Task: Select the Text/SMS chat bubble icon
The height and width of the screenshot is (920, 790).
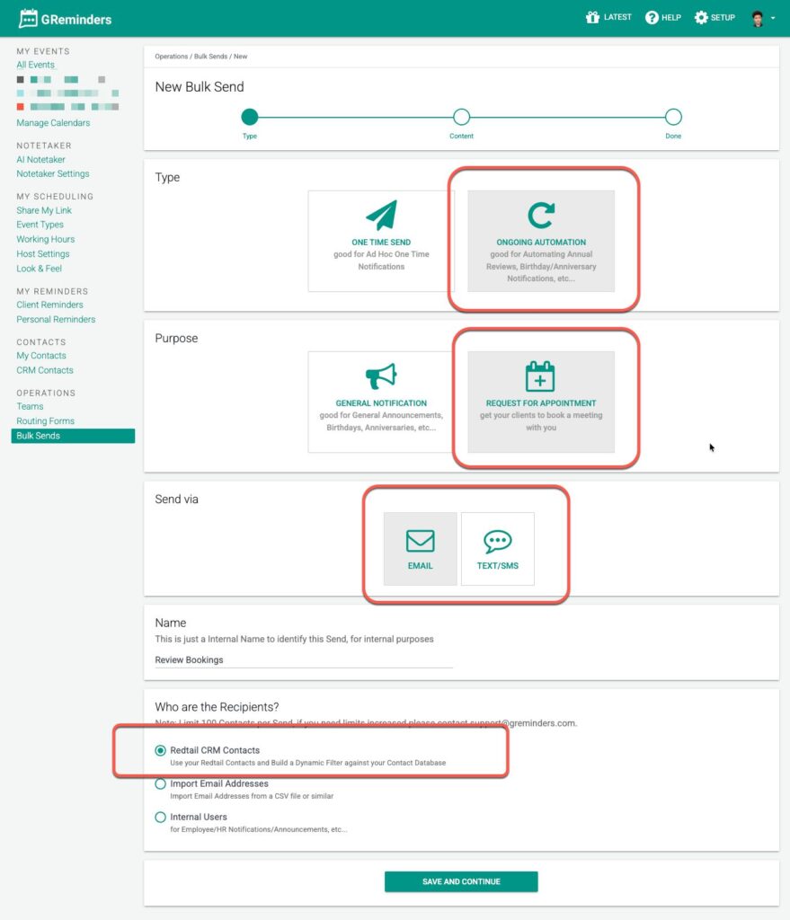Action: click(497, 541)
